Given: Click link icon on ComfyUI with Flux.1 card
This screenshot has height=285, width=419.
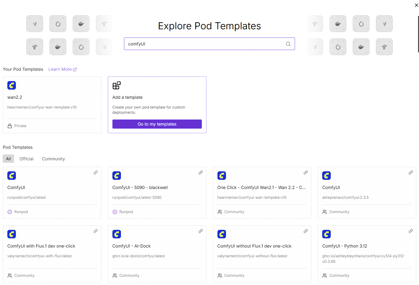Looking at the screenshot, I should 96,231.
